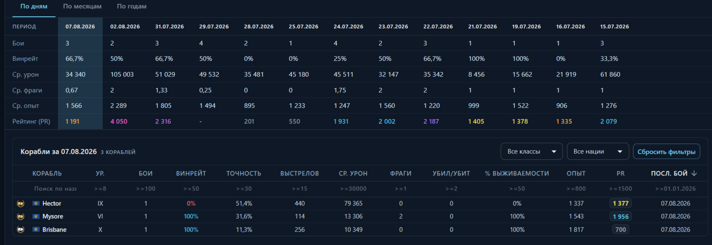Switch to the По годам tab
The width and height of the screenshot is (712, 245).
(132, 6)
